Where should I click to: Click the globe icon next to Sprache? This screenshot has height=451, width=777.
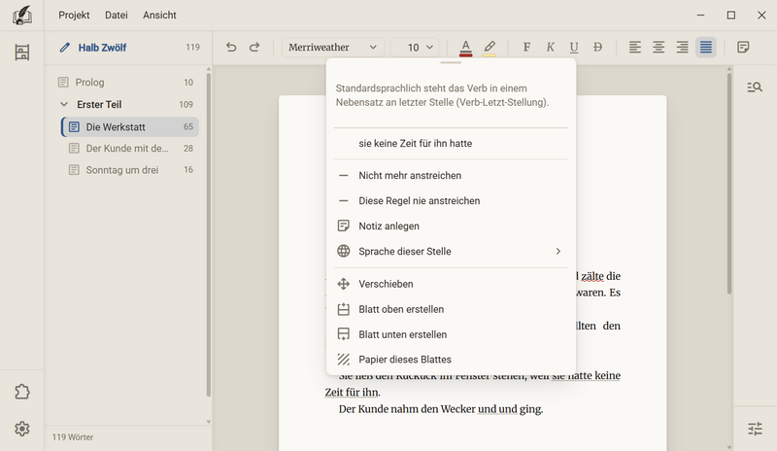344,251
